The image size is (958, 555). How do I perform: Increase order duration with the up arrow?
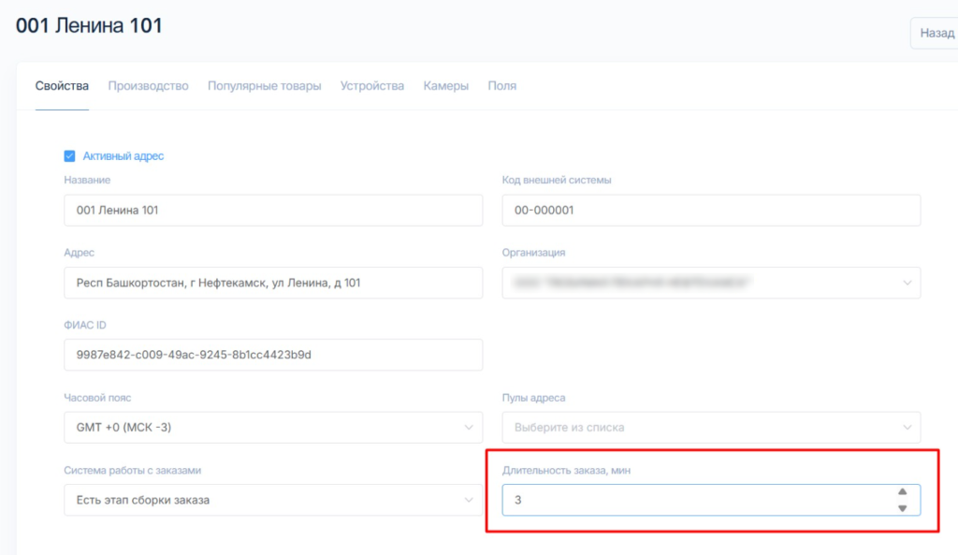[x=902, y=491]
